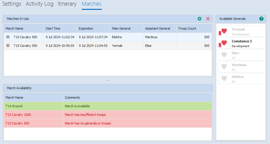Screen dimensions: 270x144
Task: Click the red bookmark beside Constance I
Action: tap(220, 45)
